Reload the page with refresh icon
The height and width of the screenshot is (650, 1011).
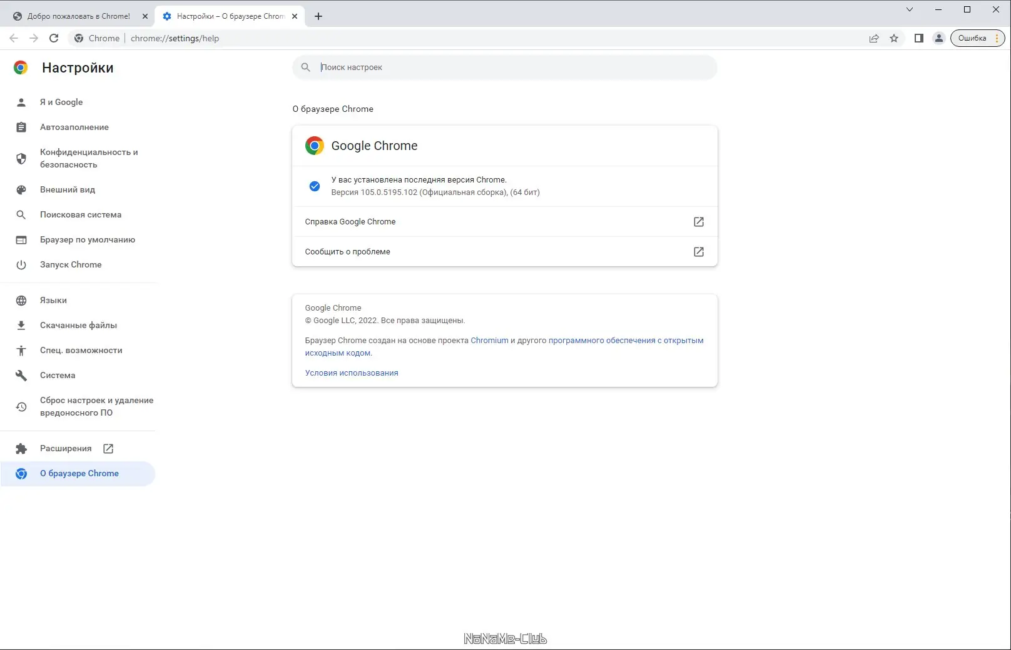tap(54, 38)
